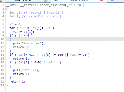
Task: Select the Pseudocode-A tab
Action: (x=79, y=1)
